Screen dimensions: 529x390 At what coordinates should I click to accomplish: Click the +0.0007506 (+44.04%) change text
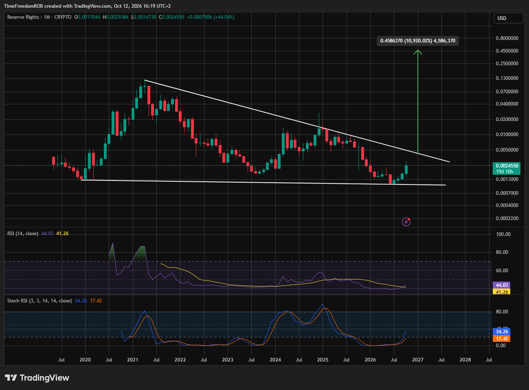pos(211,17)
